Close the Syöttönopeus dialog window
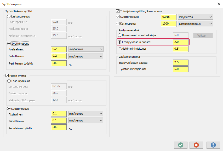The height and width of the screenshot is (151, 223). [219, 4]
